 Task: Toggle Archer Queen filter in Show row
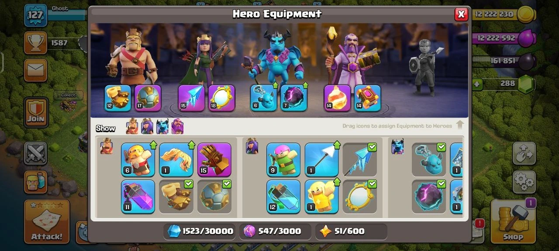(147, 126)
